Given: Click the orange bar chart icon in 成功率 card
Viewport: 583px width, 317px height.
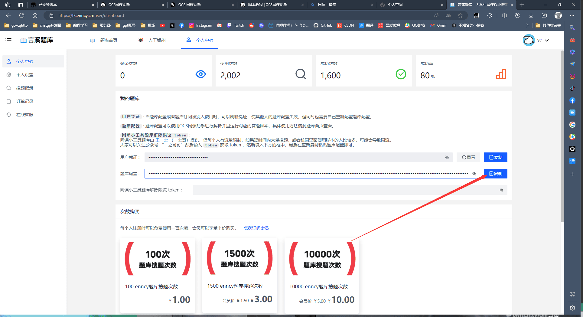Looking at the screenshot, I should coord(501,74).
